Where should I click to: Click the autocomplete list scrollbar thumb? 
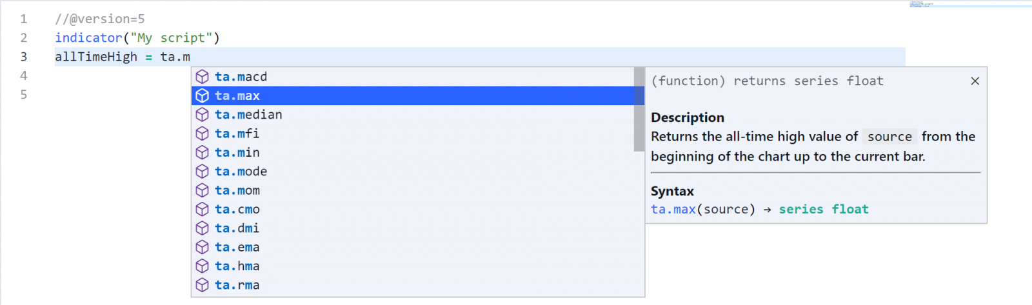click(x=639, y=110)
